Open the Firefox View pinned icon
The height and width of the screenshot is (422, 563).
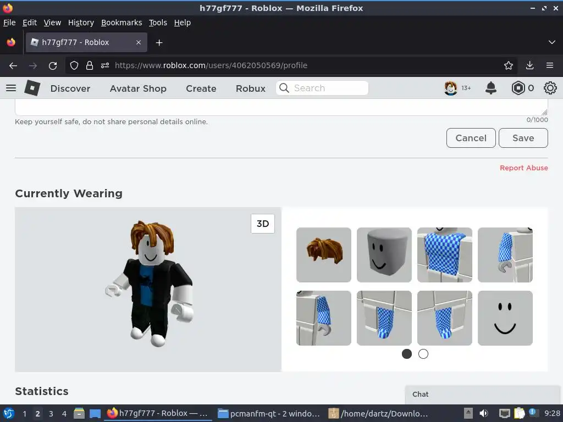(11, 42)
